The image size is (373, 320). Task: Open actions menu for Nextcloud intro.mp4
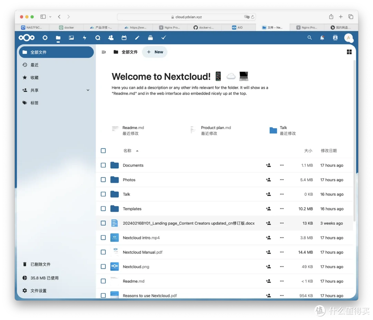282,238
